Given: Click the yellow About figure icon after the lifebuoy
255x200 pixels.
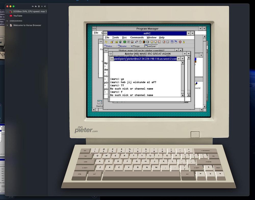Looking at the screenshot, I should tap(184, 42).
